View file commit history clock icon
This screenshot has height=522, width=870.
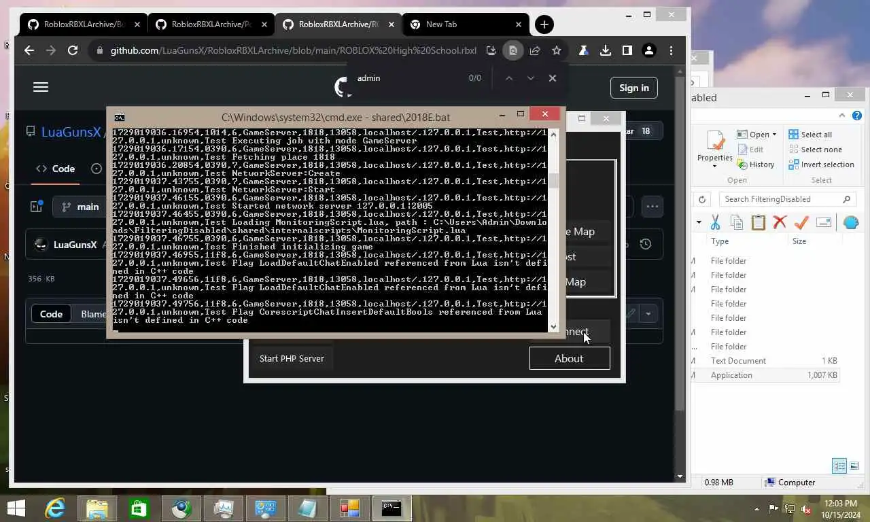point(646,244)
